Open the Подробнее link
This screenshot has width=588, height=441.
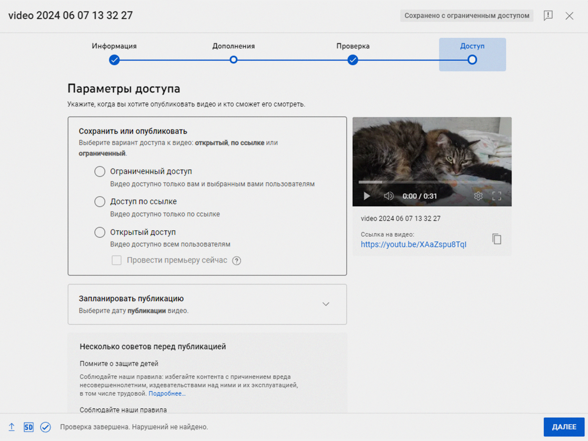coord(167,394)
